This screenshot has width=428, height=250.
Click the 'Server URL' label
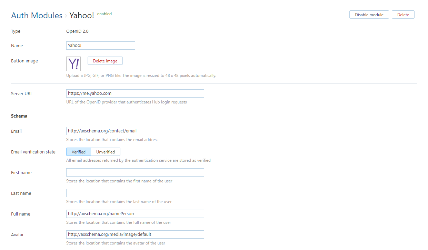point(22,93)
